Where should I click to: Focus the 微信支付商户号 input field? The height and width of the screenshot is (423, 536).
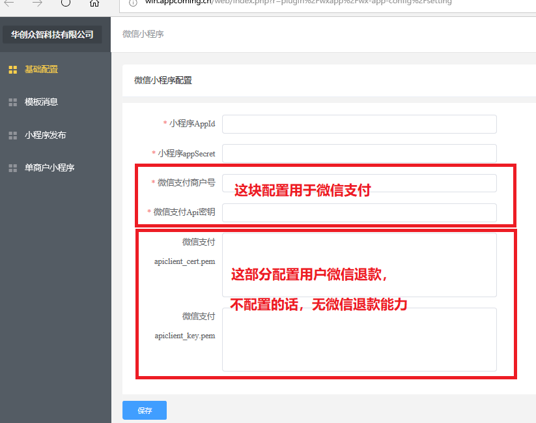pyautogui.click(x=360, y=183)
